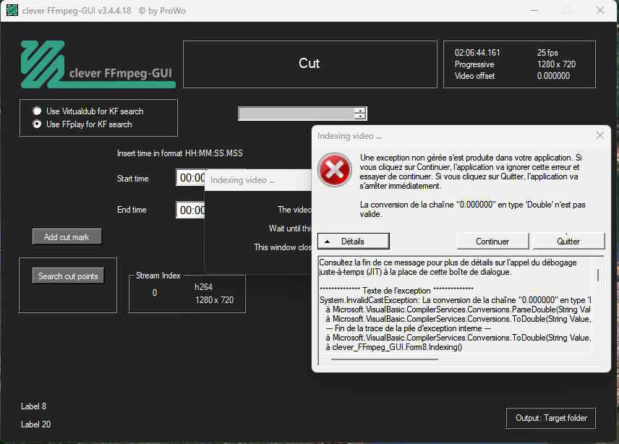Click Label 20 text
Image resolution: width=619 pixels, height=444 pixels.
point(36,424)
